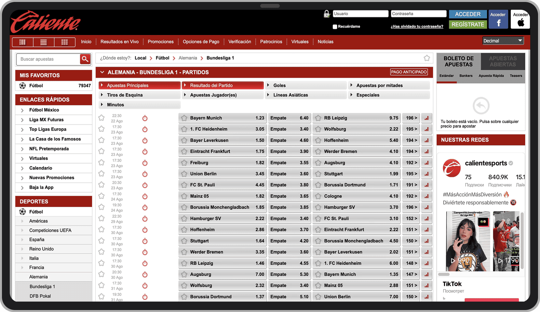This screenshot has height=312, width=540.
Task: Switch to the list layout view icon
Action: click(44, 42)
